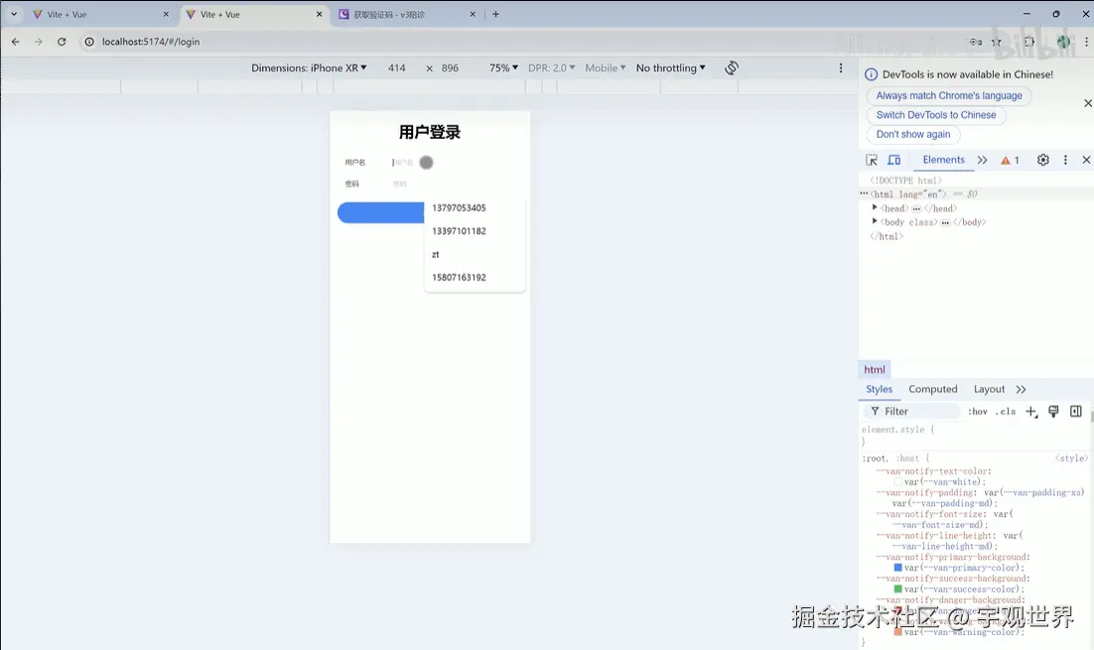Screen dimensions: 1094x650
Task: Click the width field showing 414
Action: tap(397, 67)
